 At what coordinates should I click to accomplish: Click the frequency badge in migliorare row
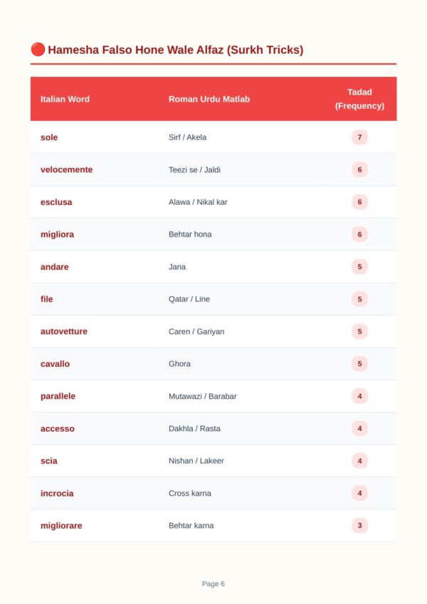[x=359, y=526]
